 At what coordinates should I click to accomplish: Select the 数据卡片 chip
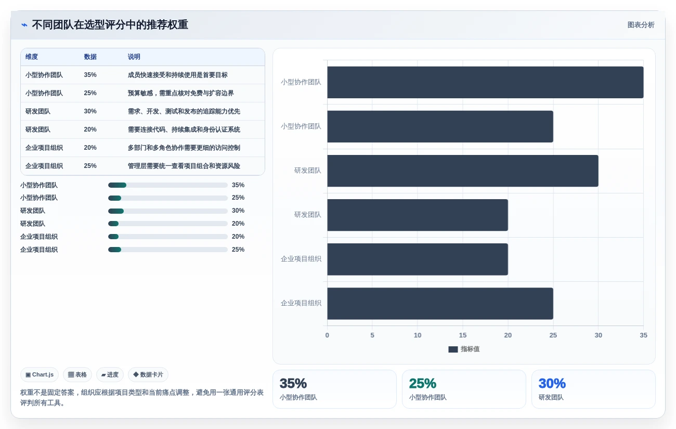pos(148,374)
